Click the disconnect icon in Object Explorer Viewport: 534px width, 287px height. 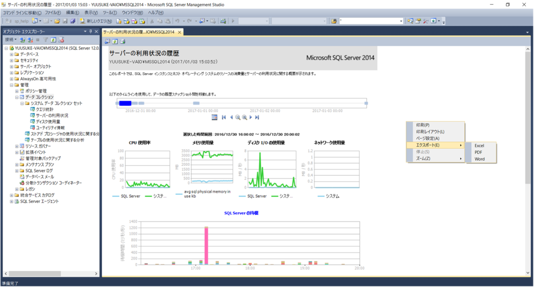pyautogui.click(x=30, y=40)
